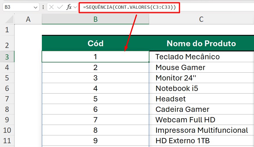254x147 pixels.
Task: Select row 4 header
Action: click(7, 67)
